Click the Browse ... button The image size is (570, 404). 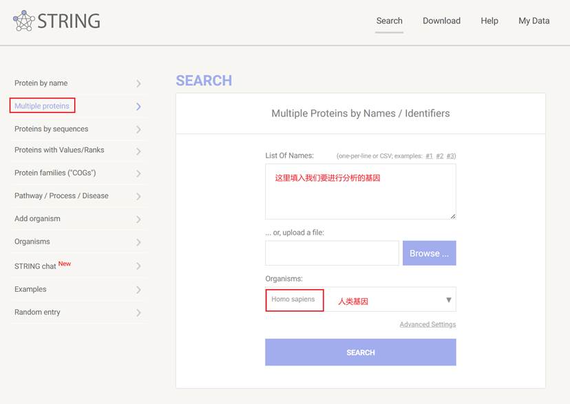[x=430, y=253]
